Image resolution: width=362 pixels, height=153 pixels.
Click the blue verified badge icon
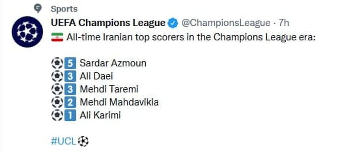tap(173, 23)
